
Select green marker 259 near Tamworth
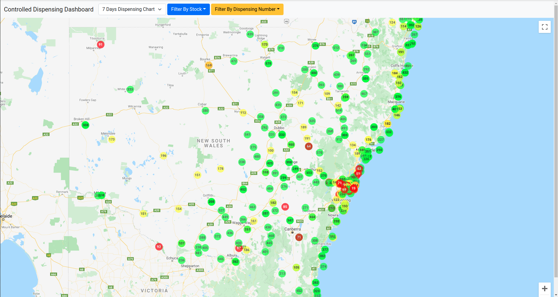(x=345, y=97)
